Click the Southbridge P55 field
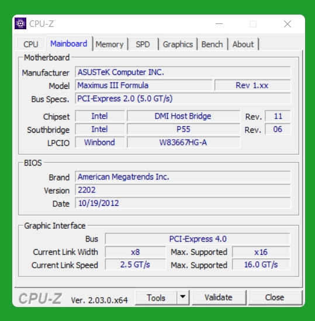The width and height of the screenshot is (315, 321). tap(184, 129)
